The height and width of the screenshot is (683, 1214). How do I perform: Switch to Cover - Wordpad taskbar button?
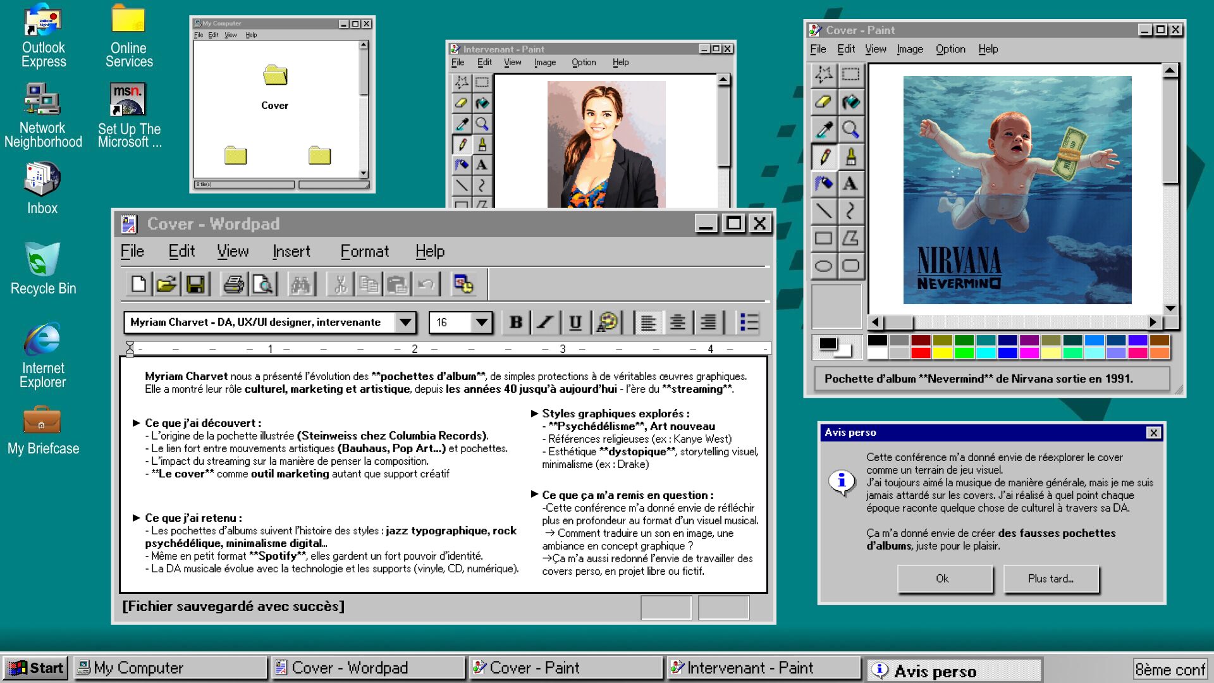tap(368, 668)
